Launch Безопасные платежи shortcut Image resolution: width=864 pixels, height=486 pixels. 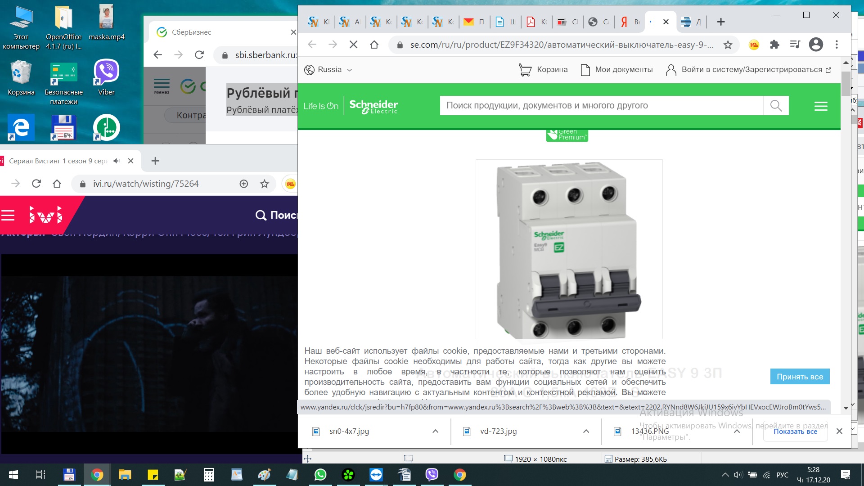coord(63,83)
